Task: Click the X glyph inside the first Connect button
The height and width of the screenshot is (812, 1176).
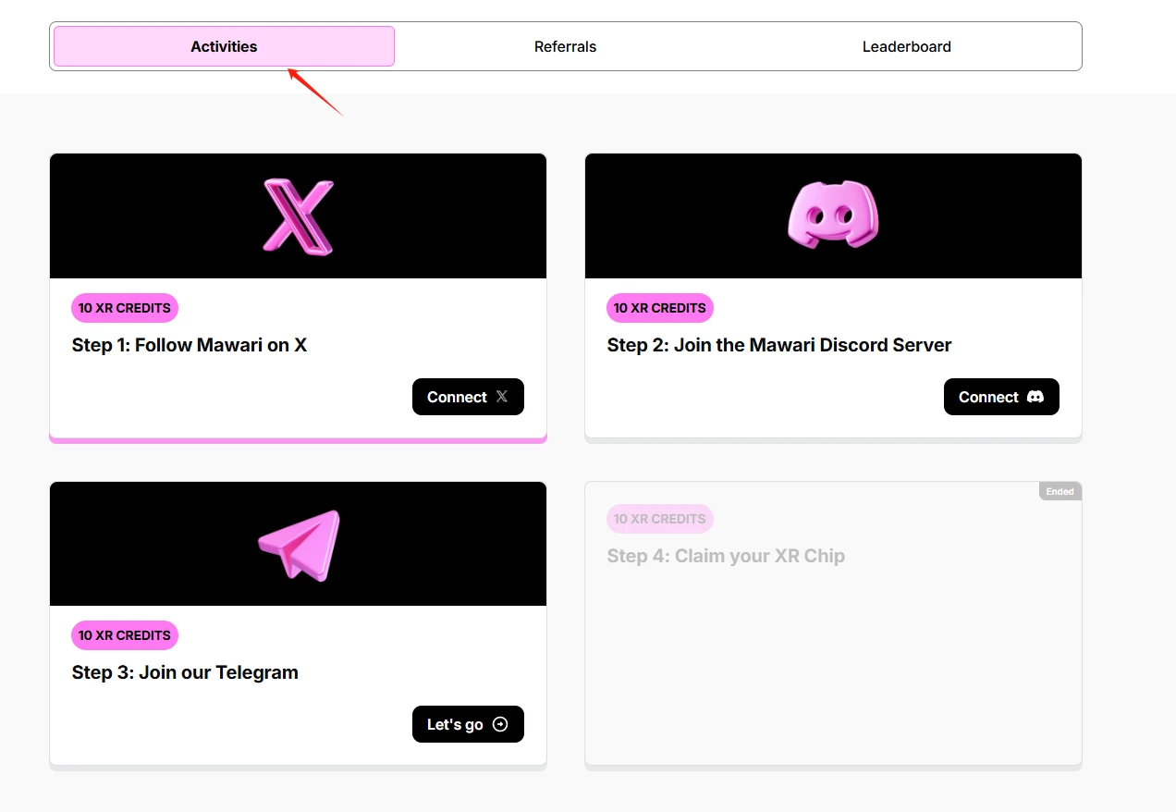Action: click(500, 397)
